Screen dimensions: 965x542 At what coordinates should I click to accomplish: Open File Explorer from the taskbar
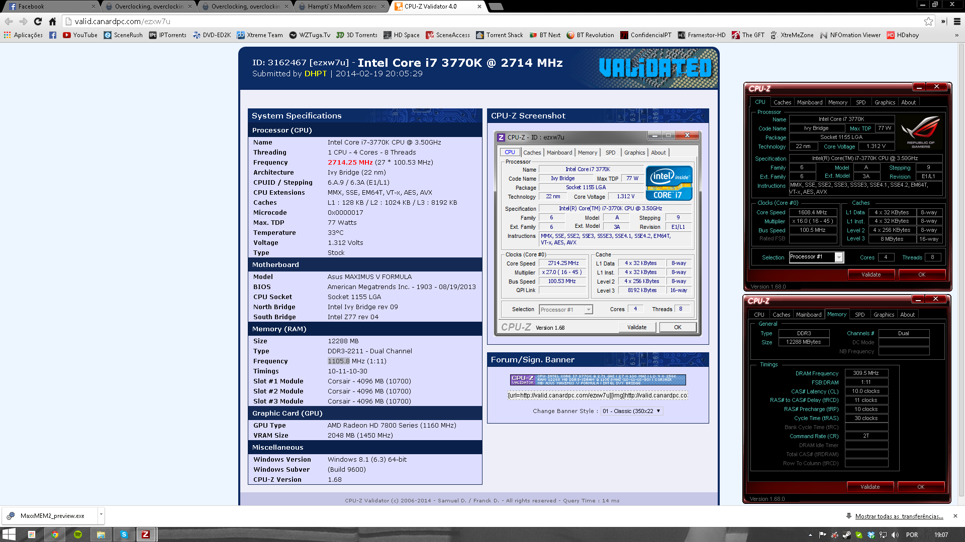tap(101, 534)
